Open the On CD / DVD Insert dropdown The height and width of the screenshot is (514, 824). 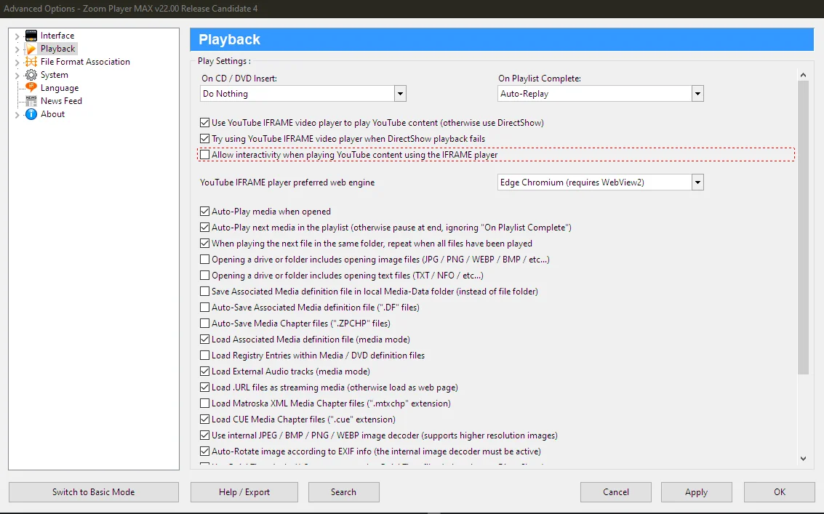coord(400,93)
